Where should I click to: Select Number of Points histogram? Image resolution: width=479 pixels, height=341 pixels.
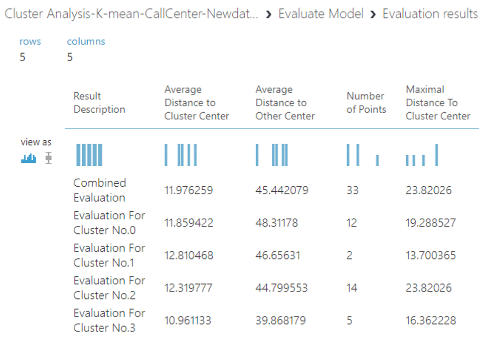pyautogui.click(x=363, y=155)
